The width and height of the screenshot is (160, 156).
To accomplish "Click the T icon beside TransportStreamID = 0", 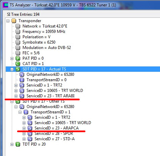I will pos(22,80).
